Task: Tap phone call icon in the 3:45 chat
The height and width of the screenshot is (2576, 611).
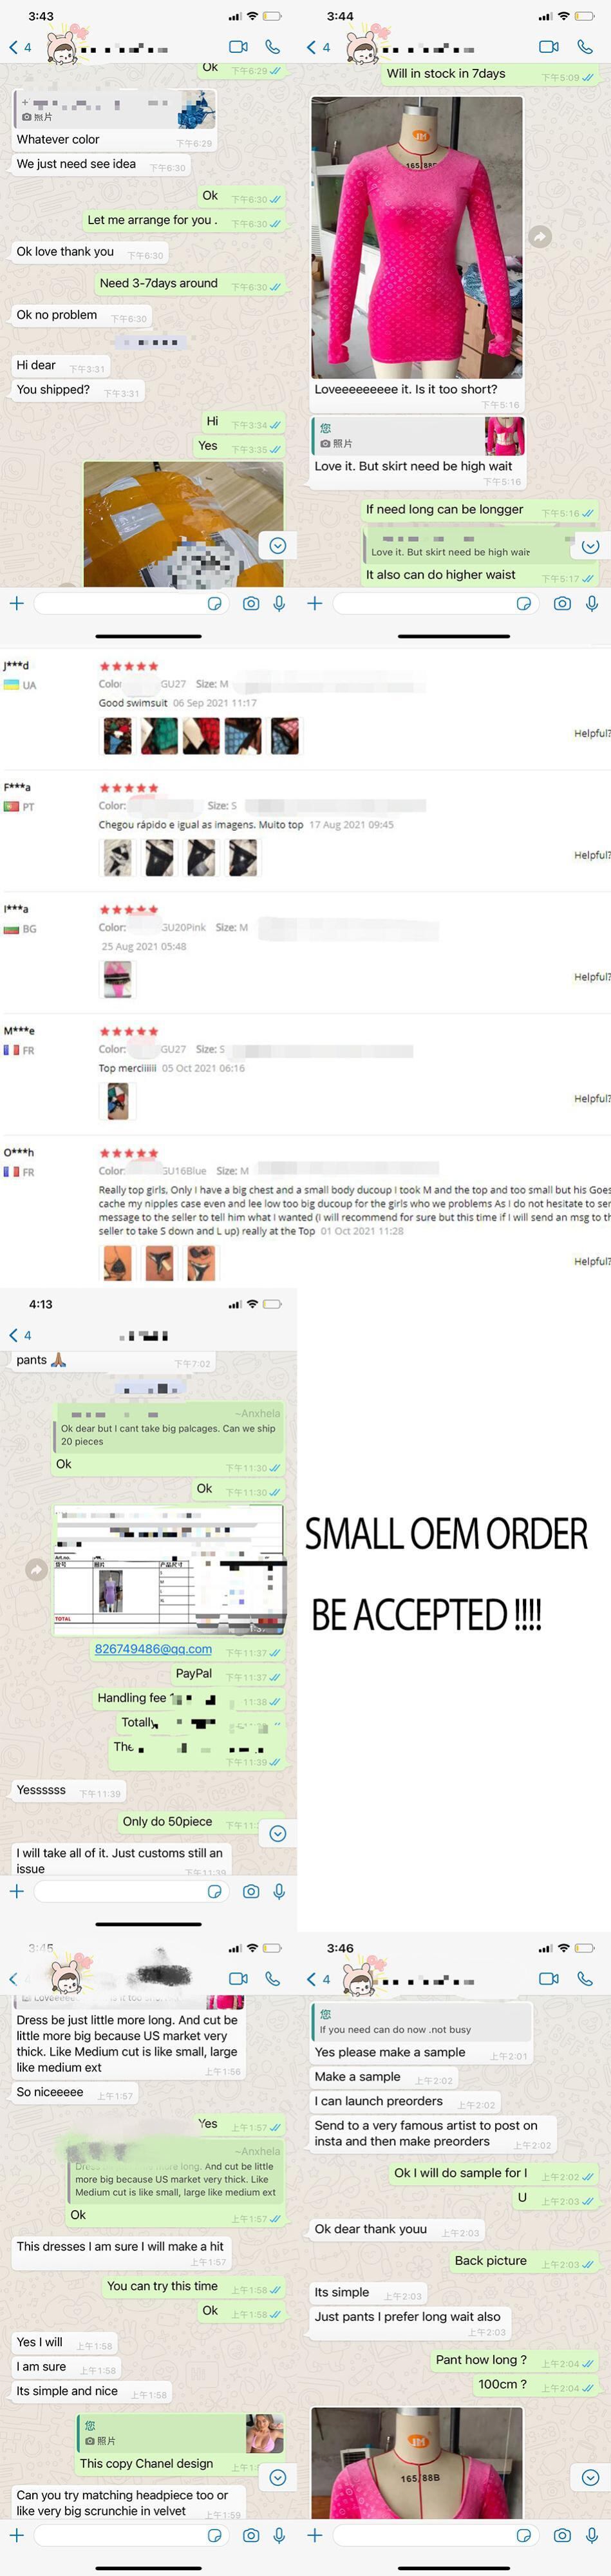Action: [272, 1977]
